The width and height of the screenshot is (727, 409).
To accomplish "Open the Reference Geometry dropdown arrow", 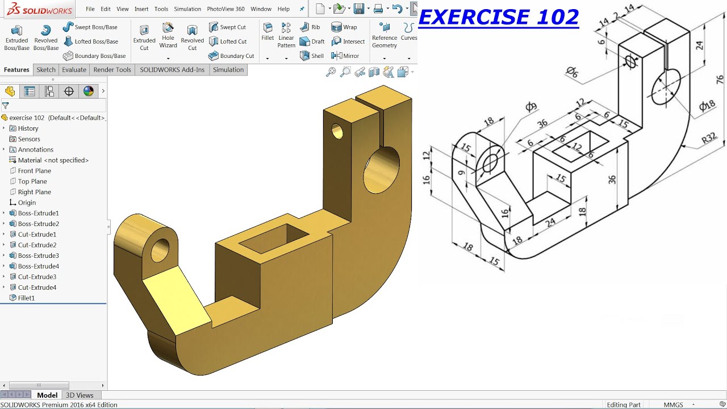I will tap(385, 57).
